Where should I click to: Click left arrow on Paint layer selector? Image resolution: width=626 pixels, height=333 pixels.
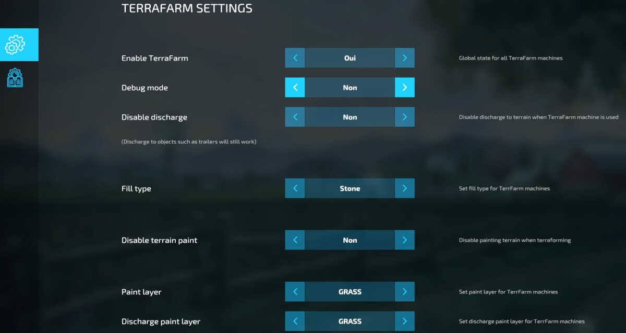pyautogui.click(x=295, y=292)
